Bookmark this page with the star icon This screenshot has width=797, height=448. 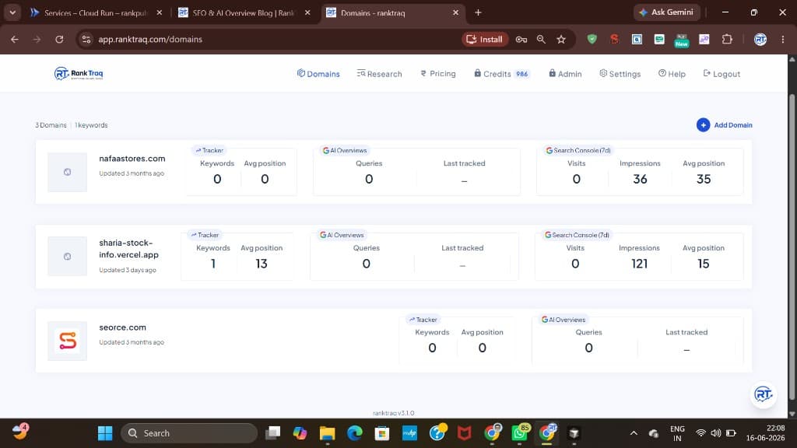[561, 39]
